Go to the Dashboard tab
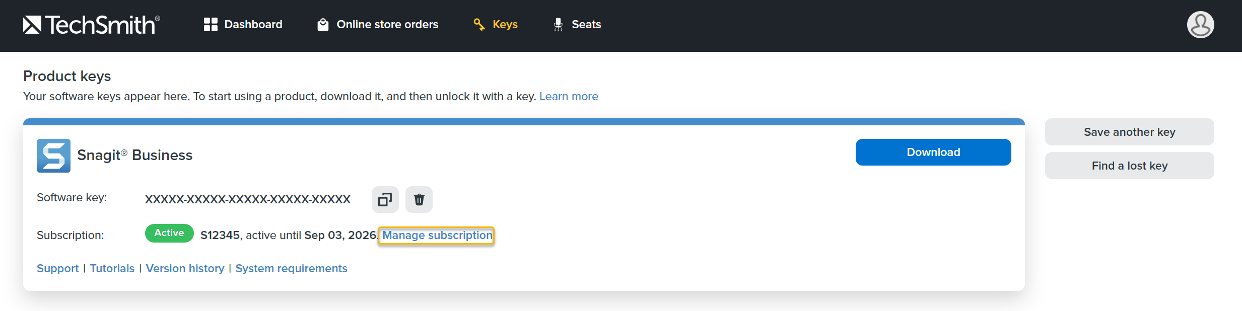 coord(253,25)
